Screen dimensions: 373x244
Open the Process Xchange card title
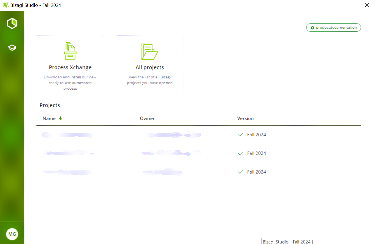click(x=70, y=67)
